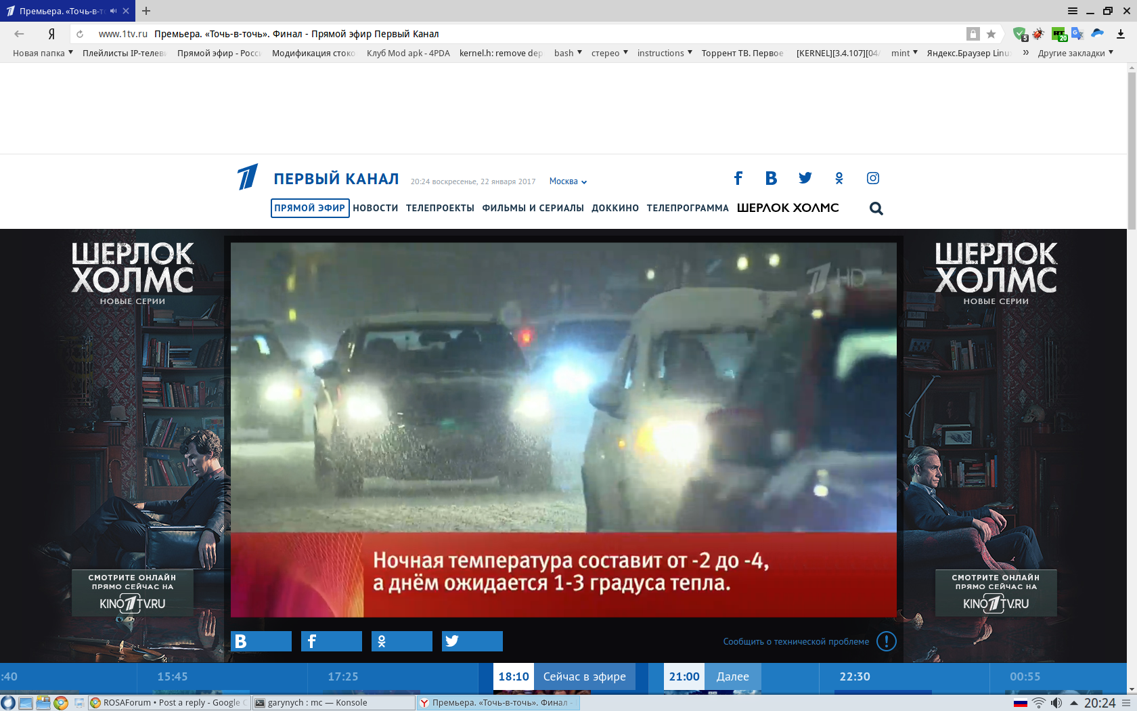Open the ТЕЛЕПРОГРАММА section
The image size is (1137, 711).
pos(688,208)
